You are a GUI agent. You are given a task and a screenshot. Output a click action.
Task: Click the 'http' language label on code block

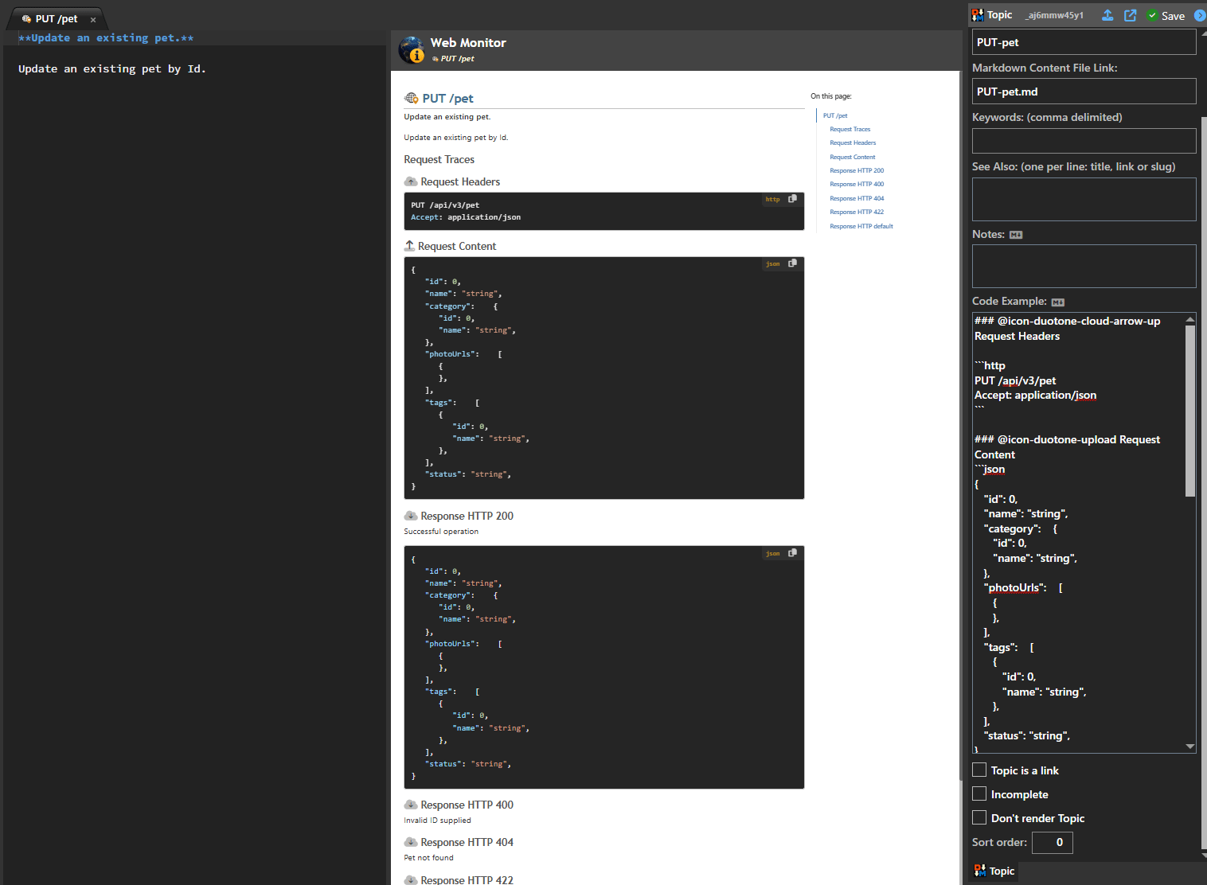(772, 199)
